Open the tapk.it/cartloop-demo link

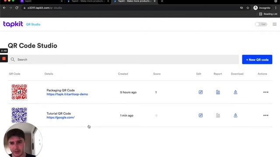click(x=67, y=94)
